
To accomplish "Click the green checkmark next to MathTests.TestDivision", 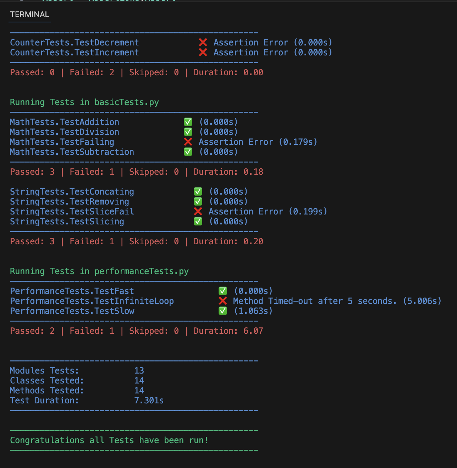I will click(x=188, y=132).
